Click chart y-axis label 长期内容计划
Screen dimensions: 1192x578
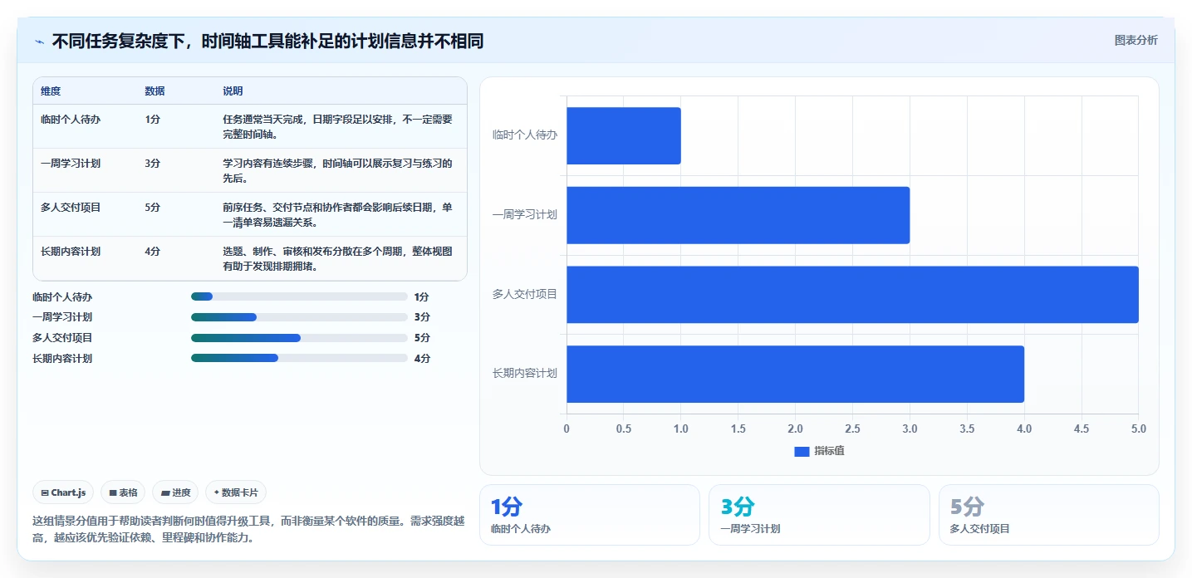point(524,374)
